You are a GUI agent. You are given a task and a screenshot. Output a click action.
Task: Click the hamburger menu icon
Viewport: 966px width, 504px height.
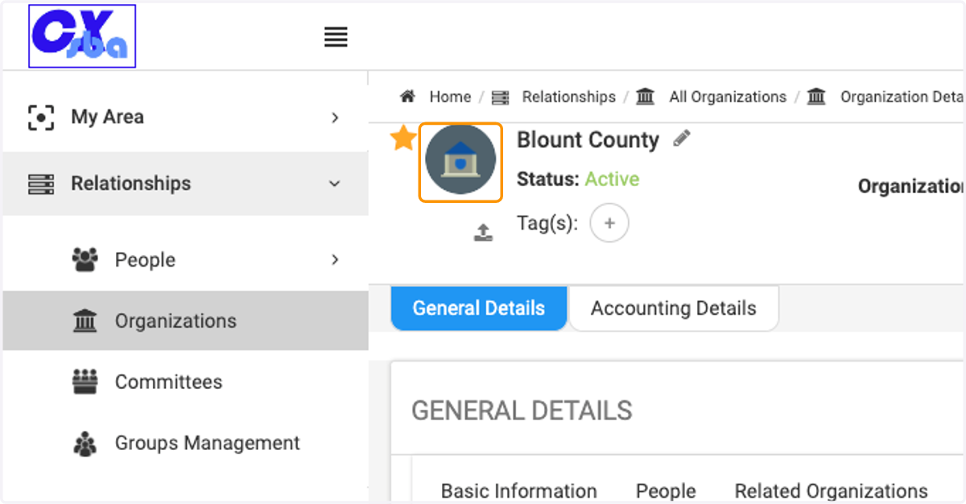[x=336, y=37]
